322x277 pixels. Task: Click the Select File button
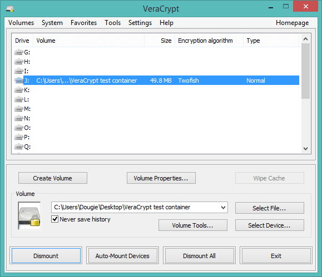click(269, 208)
